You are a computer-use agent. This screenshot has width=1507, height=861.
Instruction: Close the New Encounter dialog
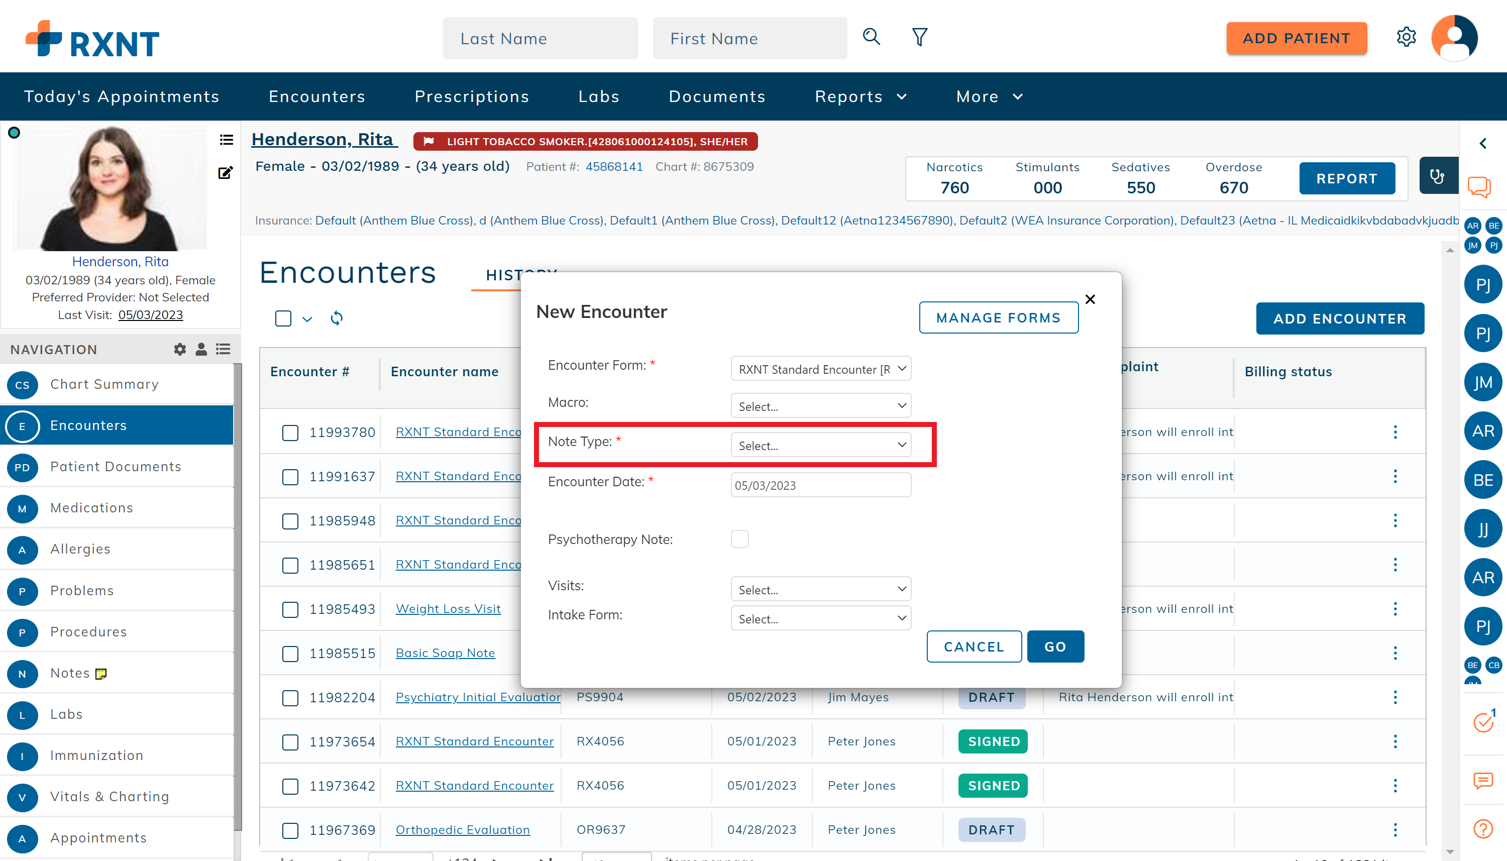click(1090, 299)
